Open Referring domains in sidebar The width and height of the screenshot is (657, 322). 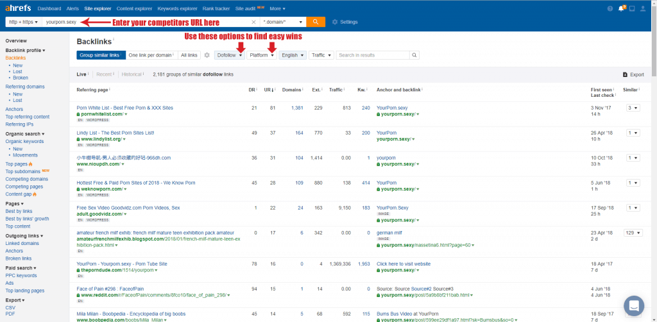[25, 87]
